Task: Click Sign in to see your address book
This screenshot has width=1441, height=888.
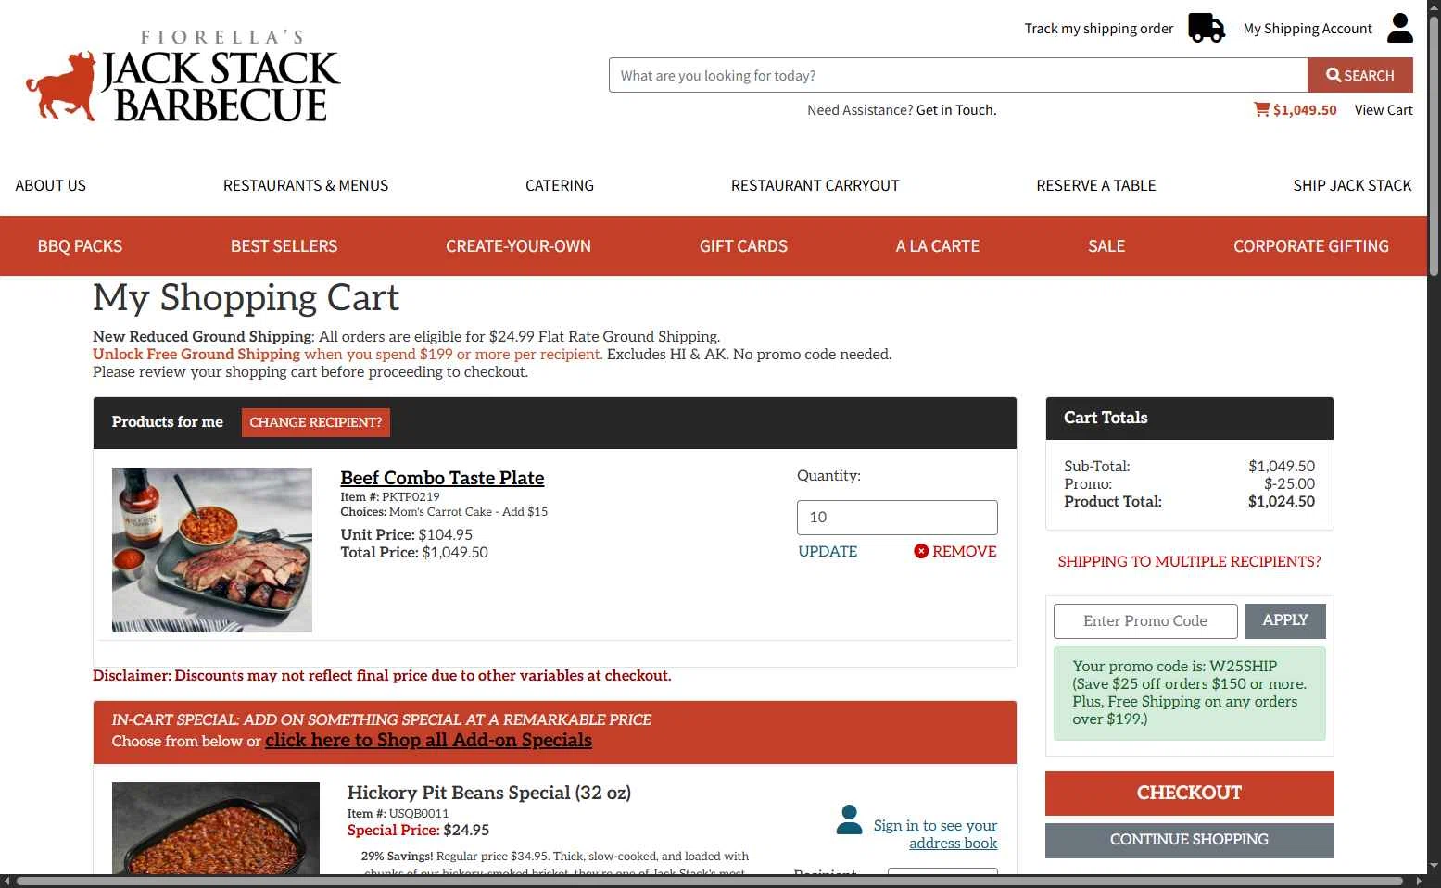Action: tap(935, 834)
